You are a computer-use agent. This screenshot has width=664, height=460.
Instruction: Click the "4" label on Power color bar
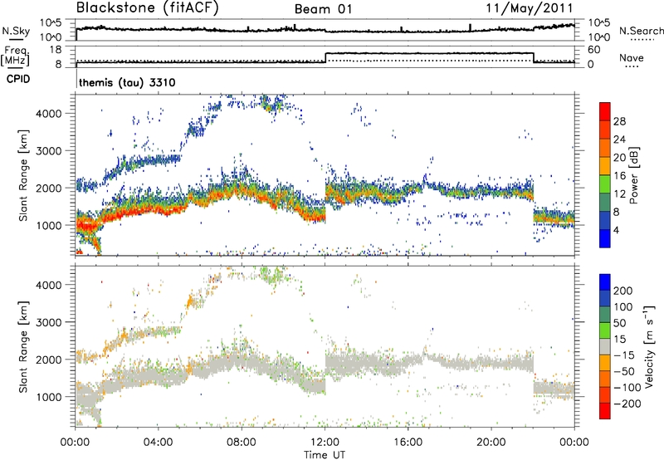616,230
